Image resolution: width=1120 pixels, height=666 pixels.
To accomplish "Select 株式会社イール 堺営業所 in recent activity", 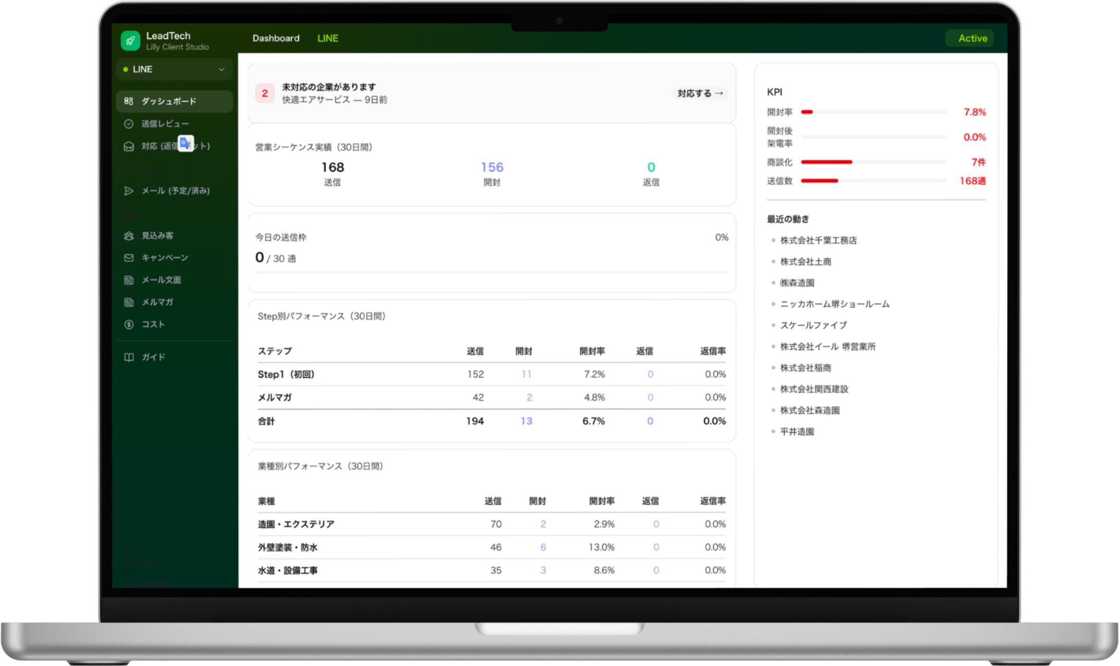I will (828, 347).
